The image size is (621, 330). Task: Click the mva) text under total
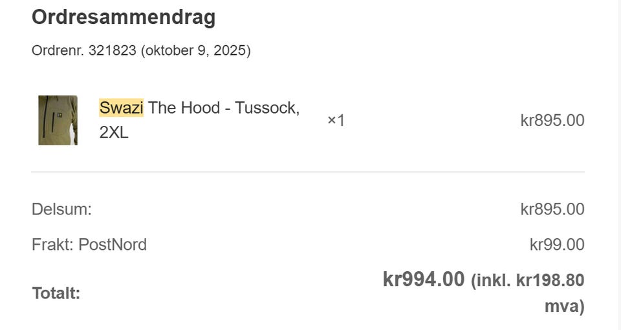[565, 306]
